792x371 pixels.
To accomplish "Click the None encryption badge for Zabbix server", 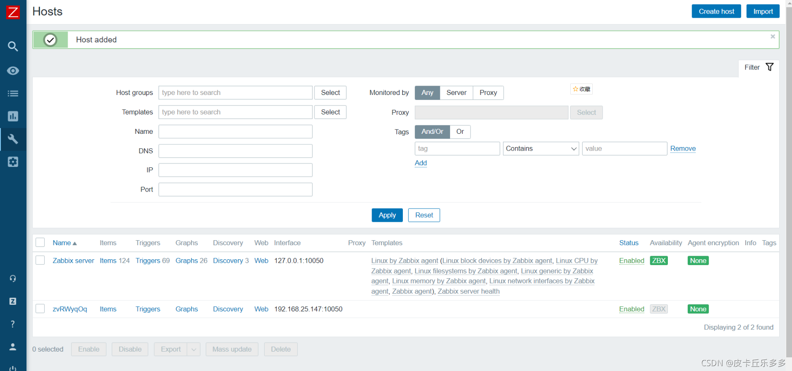I will pos(698,261).
